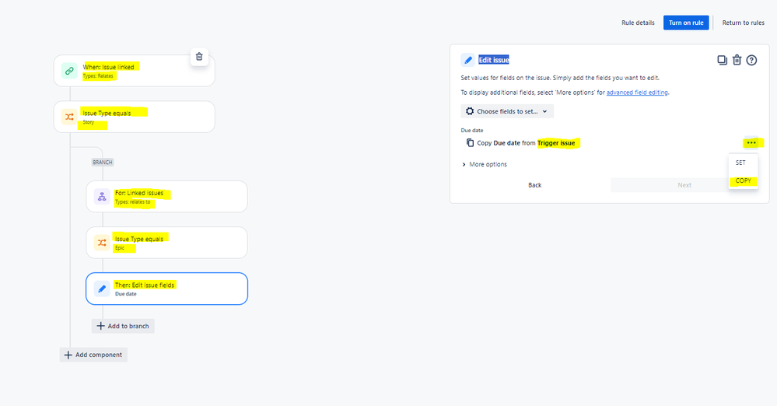Open the advanced field editing link
The width and height of the screenshot is (777, 406).
pyautogui.click(x=637, y=93)
